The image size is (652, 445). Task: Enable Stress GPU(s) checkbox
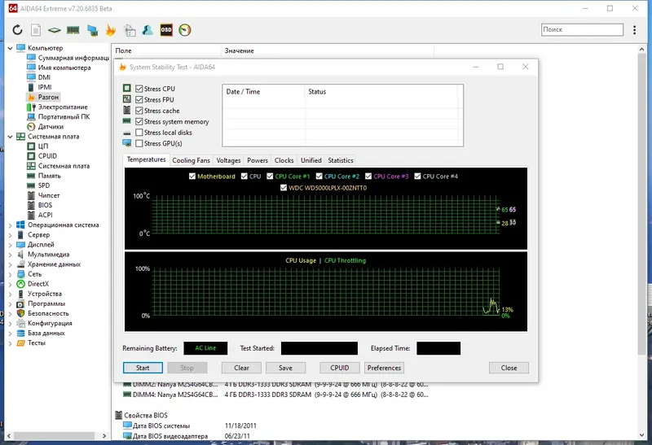(139, 144)
